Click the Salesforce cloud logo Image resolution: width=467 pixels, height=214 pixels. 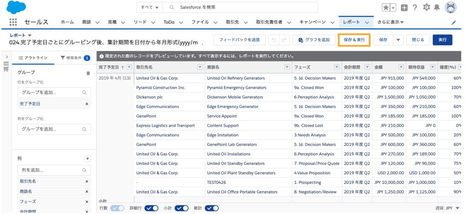pos(17,7)
